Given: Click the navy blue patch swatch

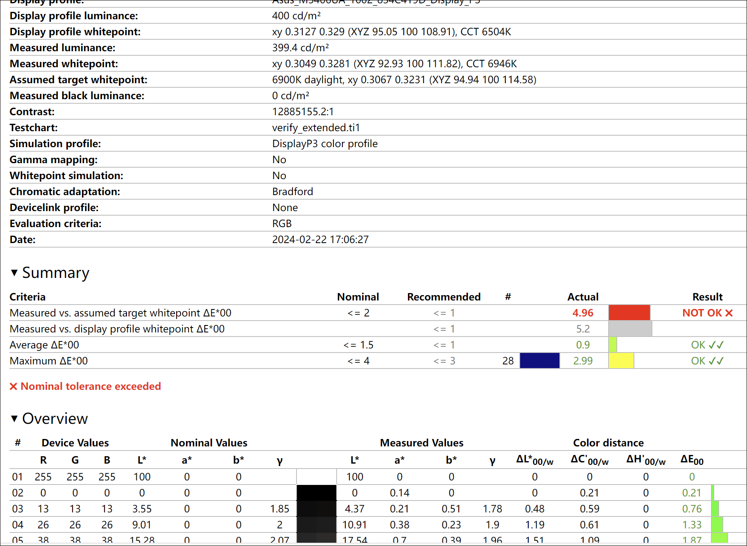Looking at the screenshot, I should pos(539,361).
